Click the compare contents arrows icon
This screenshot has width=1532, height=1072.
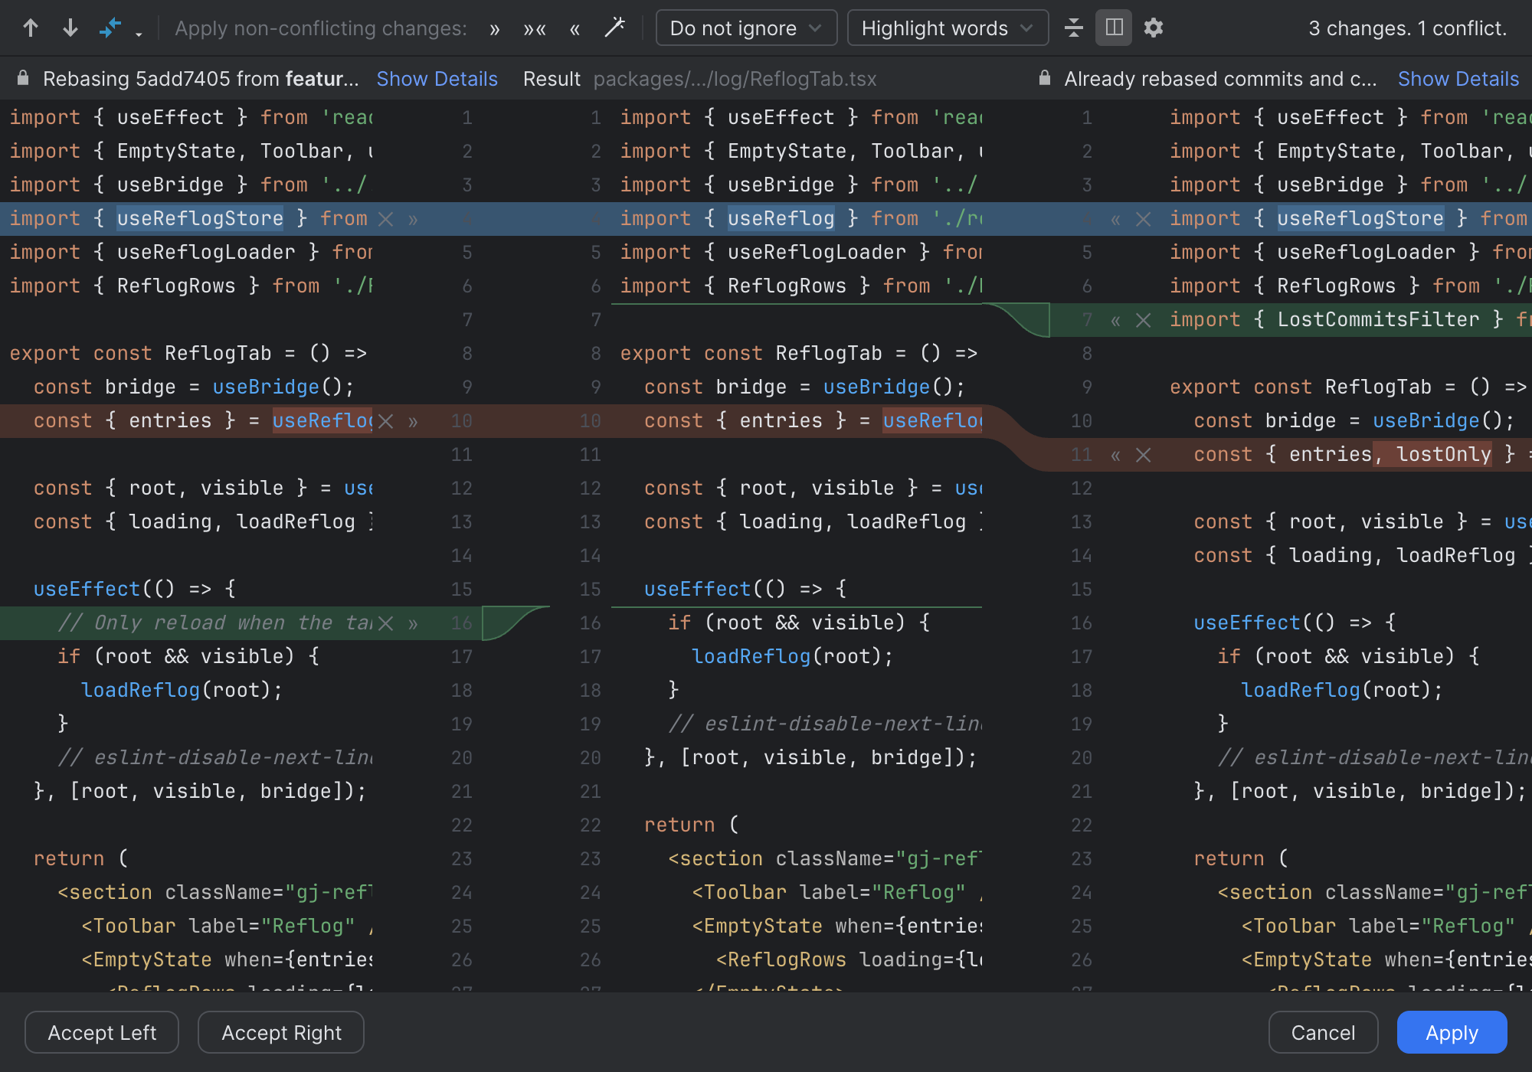111,28
